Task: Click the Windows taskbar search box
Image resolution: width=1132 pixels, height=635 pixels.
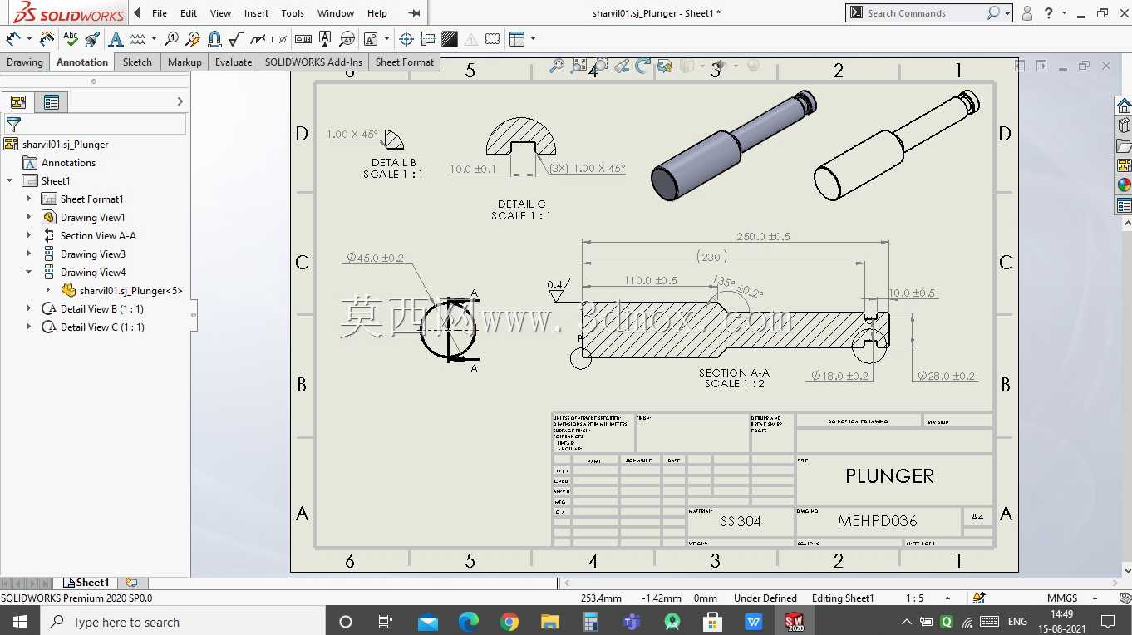Action: point(183,621)
